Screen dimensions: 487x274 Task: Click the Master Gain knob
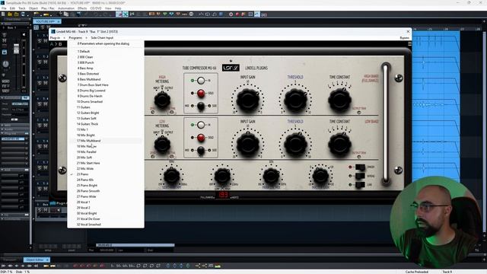320,176
